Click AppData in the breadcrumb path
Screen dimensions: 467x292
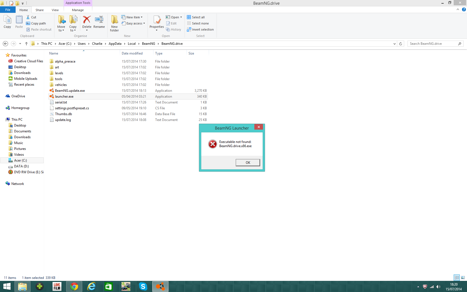tap(115, 44)
